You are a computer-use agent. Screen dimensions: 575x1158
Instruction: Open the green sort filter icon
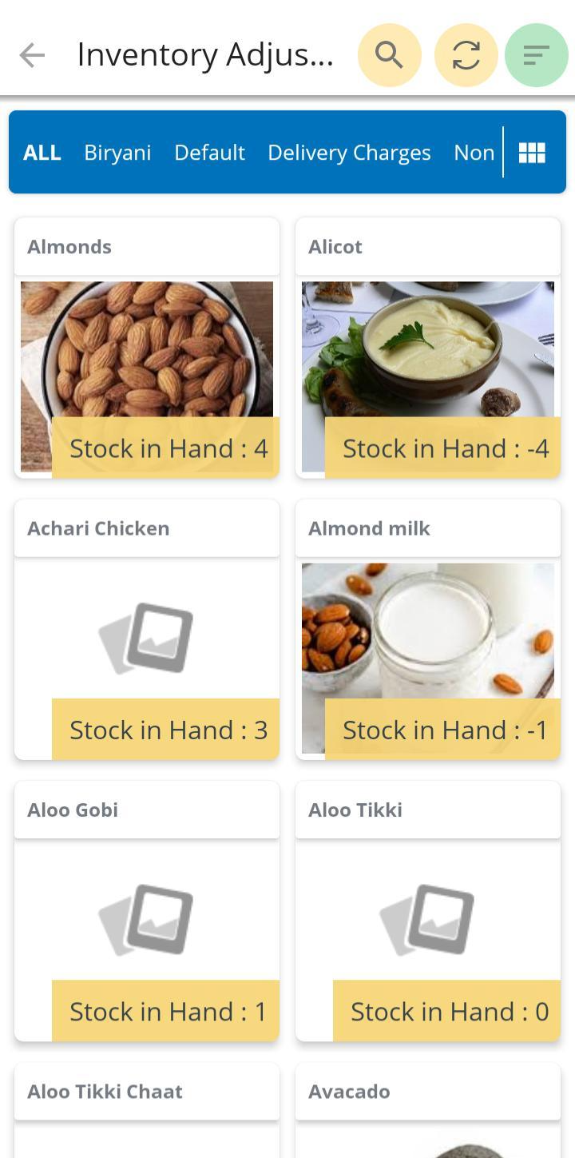pyautogui.click(x=536, y=55)
